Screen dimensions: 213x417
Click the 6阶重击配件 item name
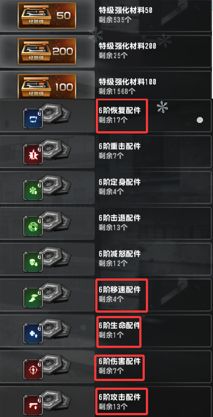119,146
